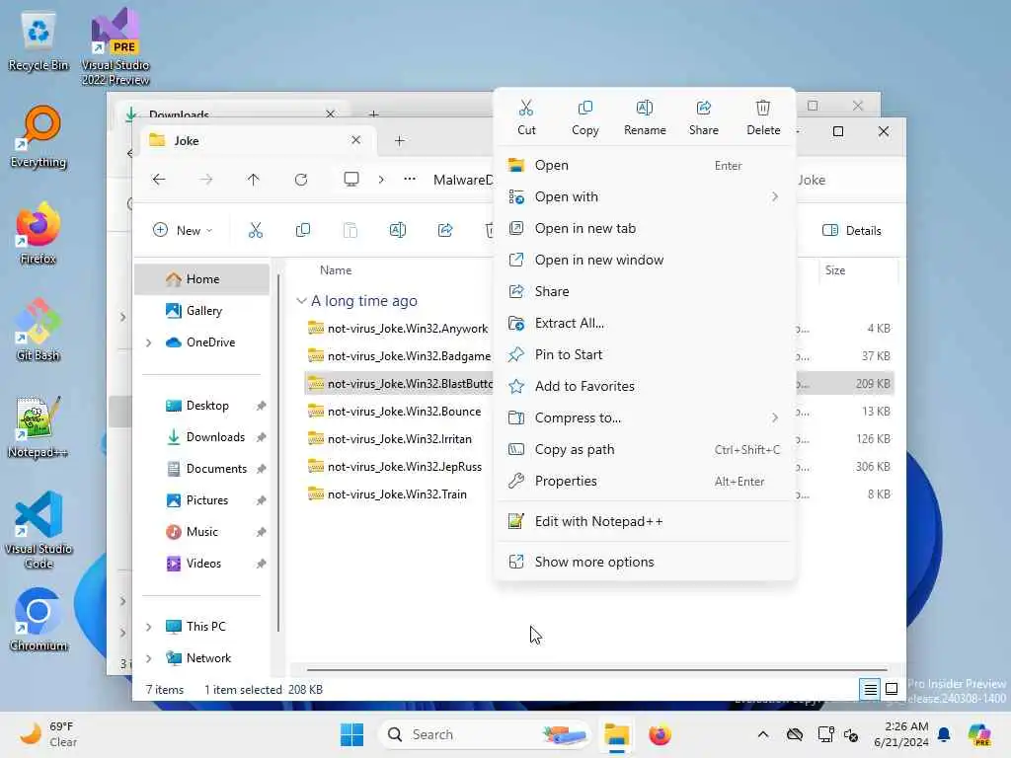The image size is (1011, 758).
Task: Select file not-virus_Joke.Win32.Train
Action: [x=397, y=494]
